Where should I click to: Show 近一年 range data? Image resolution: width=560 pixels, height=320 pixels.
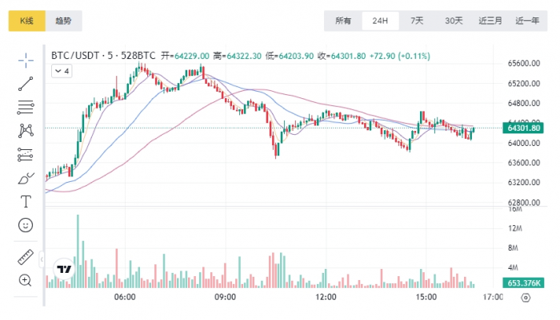pyautogui.click(x=527, y=21)
